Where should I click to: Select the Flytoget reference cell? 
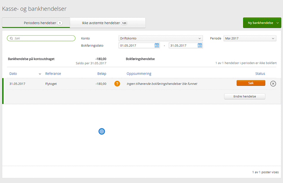coord(51,84)
